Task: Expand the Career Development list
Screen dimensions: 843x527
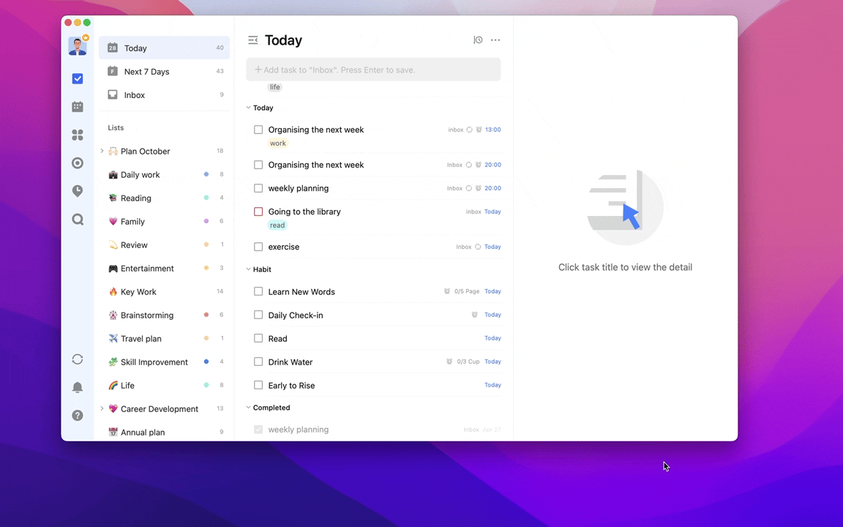Action: pyautogui.click(x=102, y=408)
